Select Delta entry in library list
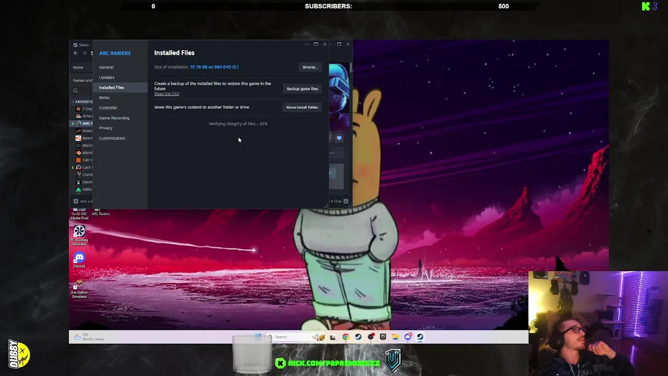 tap(84, 189)
